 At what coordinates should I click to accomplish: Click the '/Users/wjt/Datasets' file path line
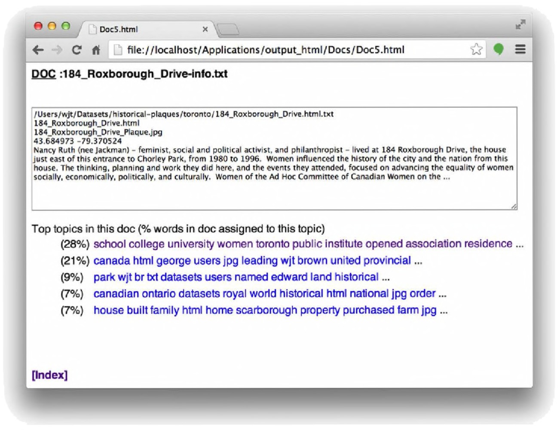coord(184,114)
